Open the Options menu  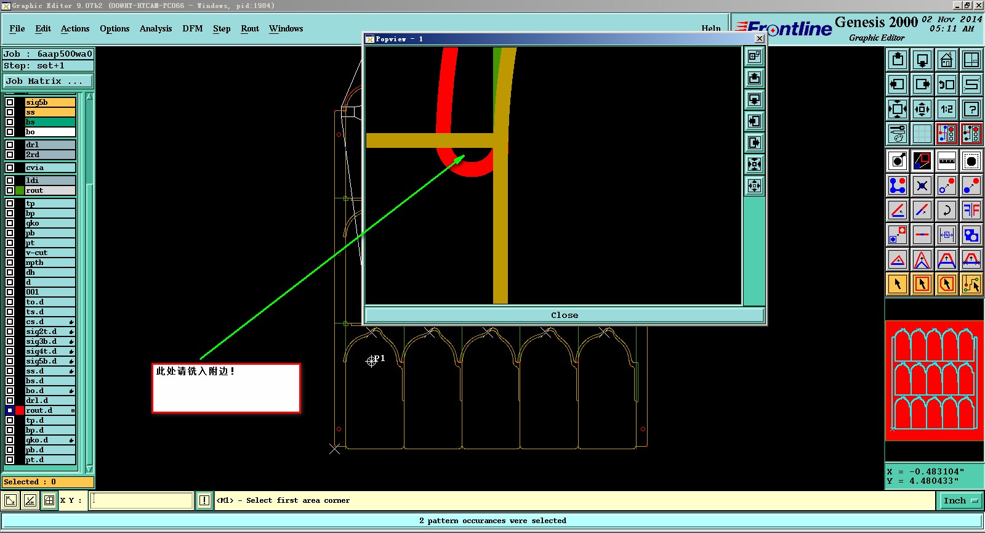click(x=115, y=28)
